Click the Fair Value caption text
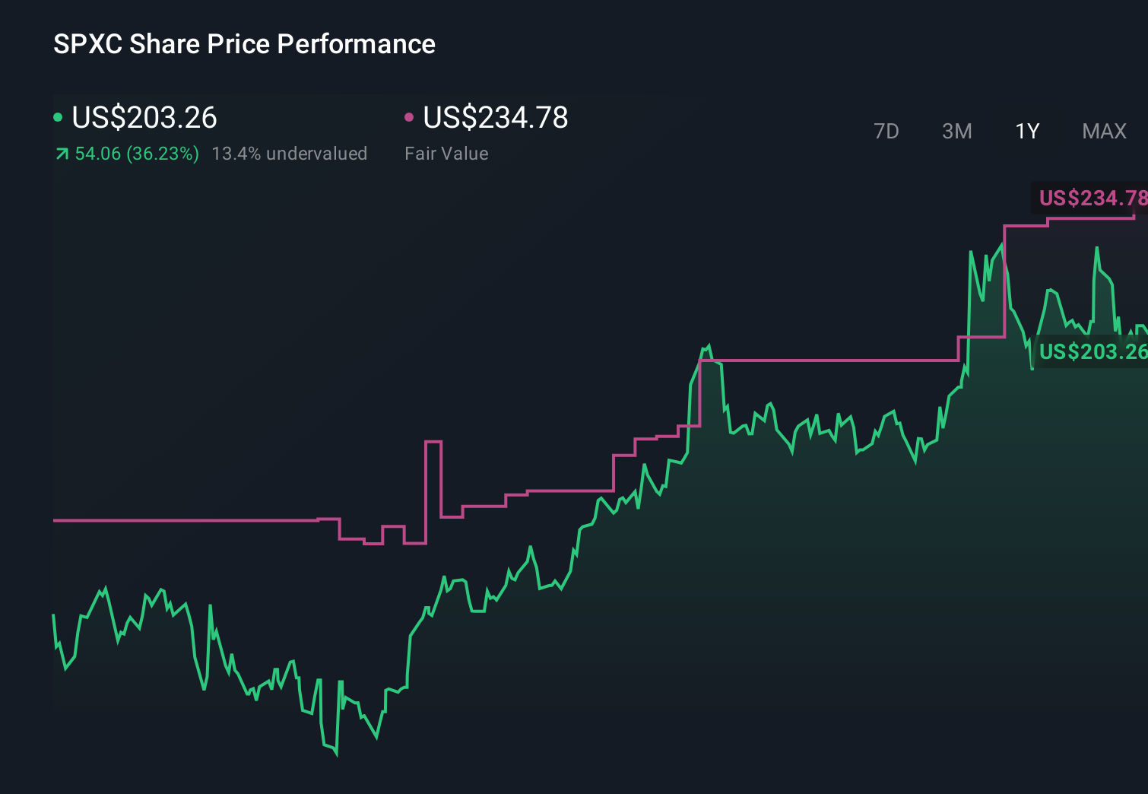1148x794 pixels. [447, 153]
